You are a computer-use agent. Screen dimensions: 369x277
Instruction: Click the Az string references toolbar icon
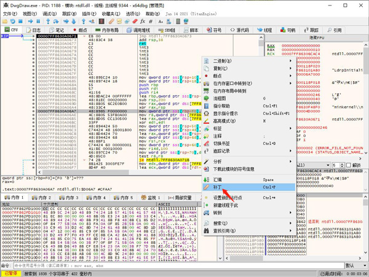(x=161, y=21)
